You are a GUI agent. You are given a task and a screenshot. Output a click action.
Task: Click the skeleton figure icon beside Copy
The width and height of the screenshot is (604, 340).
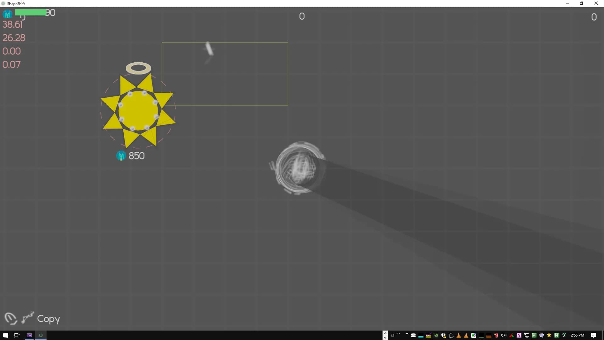(28, 317)
